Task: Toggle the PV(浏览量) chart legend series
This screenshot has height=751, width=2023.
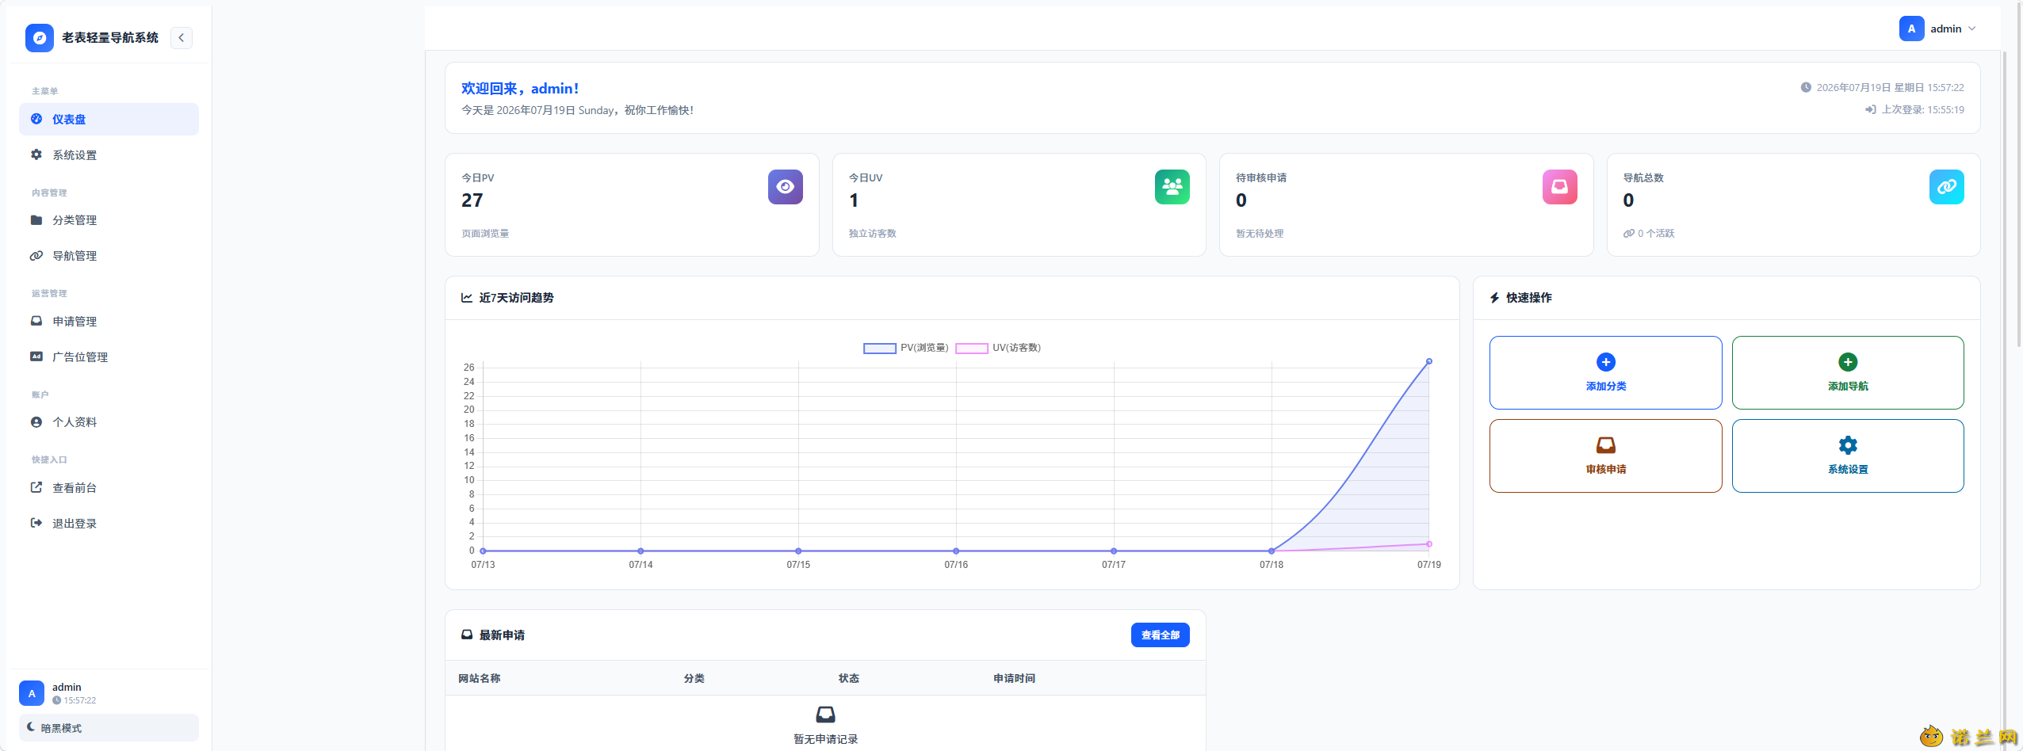Action: [x=906, y=348]
